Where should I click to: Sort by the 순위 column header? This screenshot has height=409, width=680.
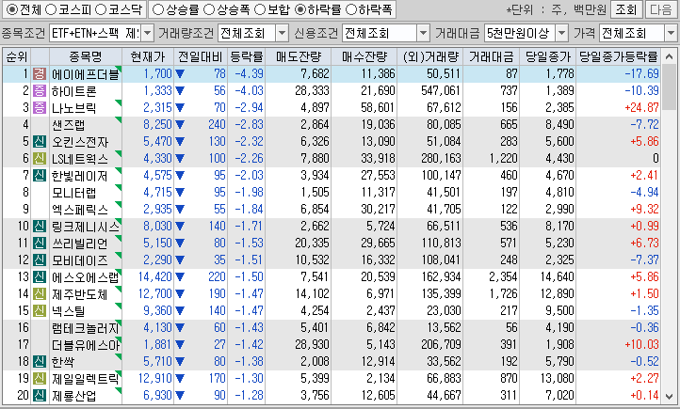click(x=17, y=56)
